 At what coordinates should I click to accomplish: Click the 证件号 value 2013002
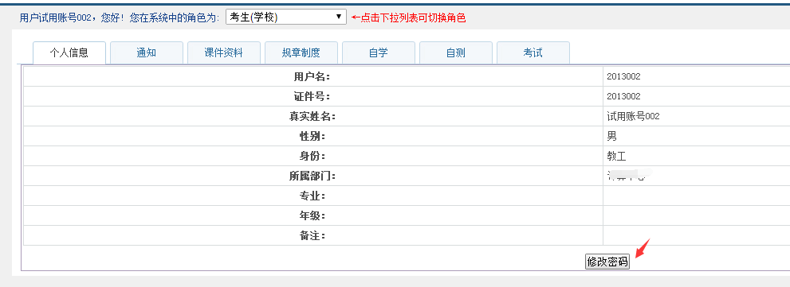(x=623, y=96)
